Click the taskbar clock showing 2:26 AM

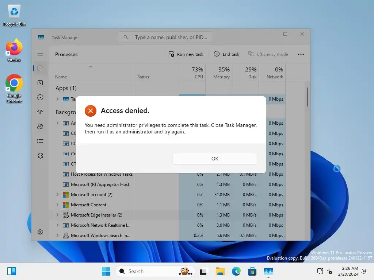348,271
